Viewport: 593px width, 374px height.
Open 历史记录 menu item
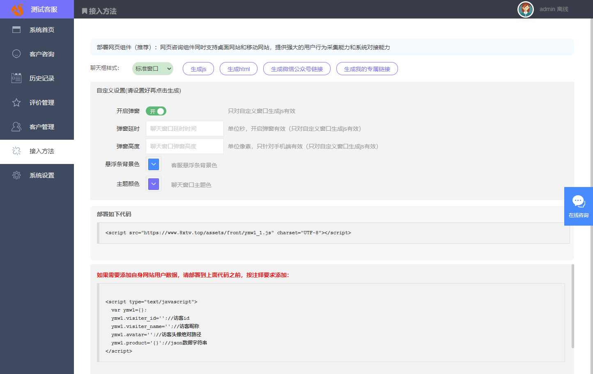coord(37,78)
